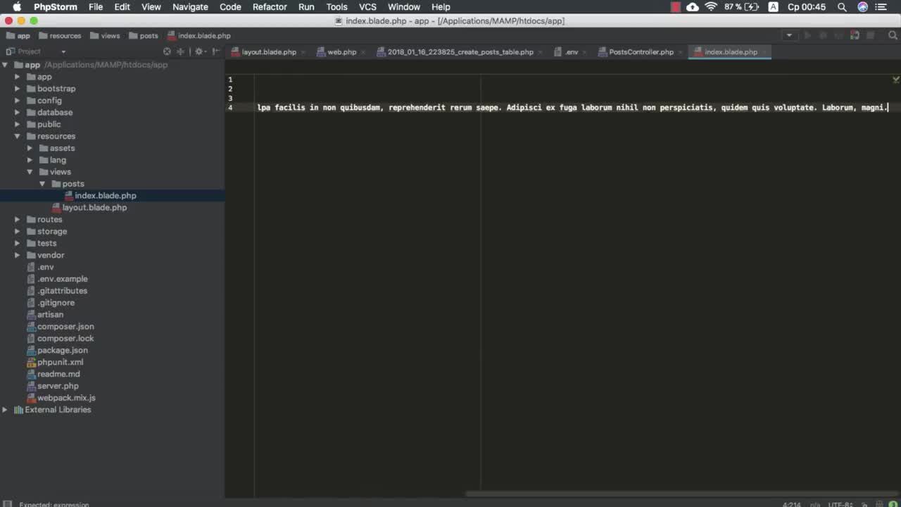Viewport: 901px width, 507px height.
Task: Click the Debug toolbar icon
Action: [822, 35]
